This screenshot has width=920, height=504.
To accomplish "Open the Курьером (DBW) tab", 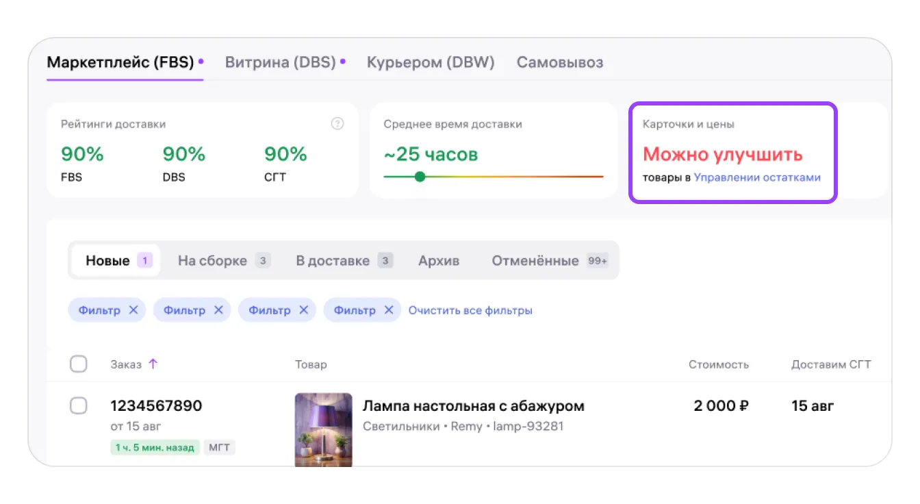I will 431,62.
